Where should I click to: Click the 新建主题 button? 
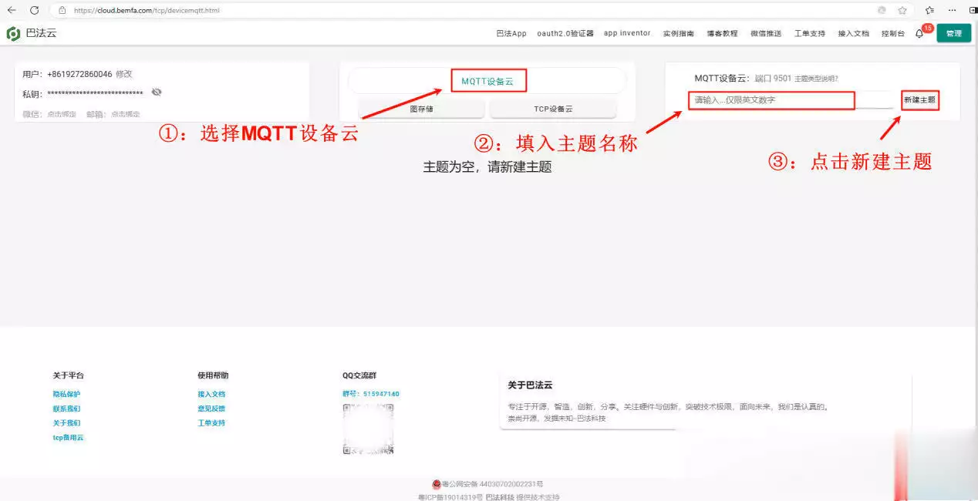pyautogui.click(x=919, y=100)
